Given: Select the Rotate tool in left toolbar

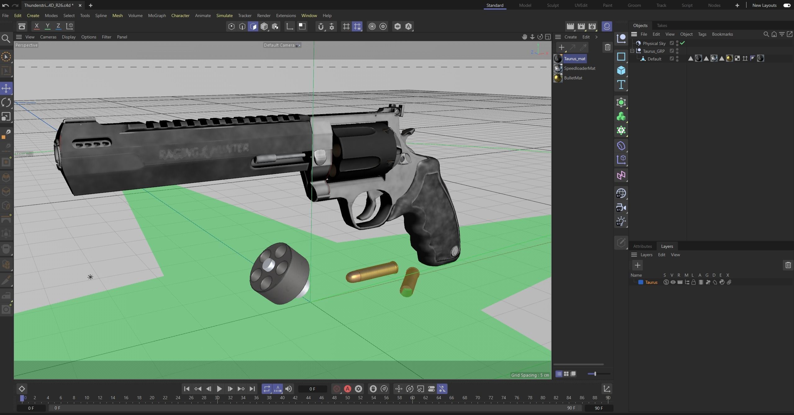Looking at the screenshot, I should (x=6, y=102).
